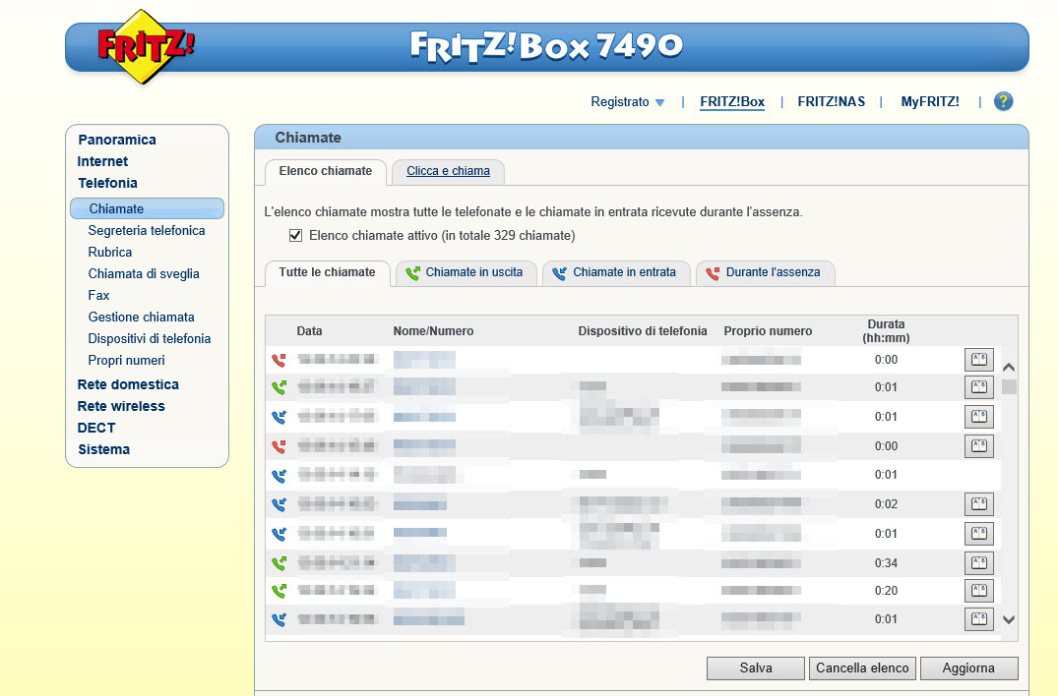This screenshot has width=1058, height=696.
Task: Click the 'Proprio numero' column header
Action: [x=768, y=331]
